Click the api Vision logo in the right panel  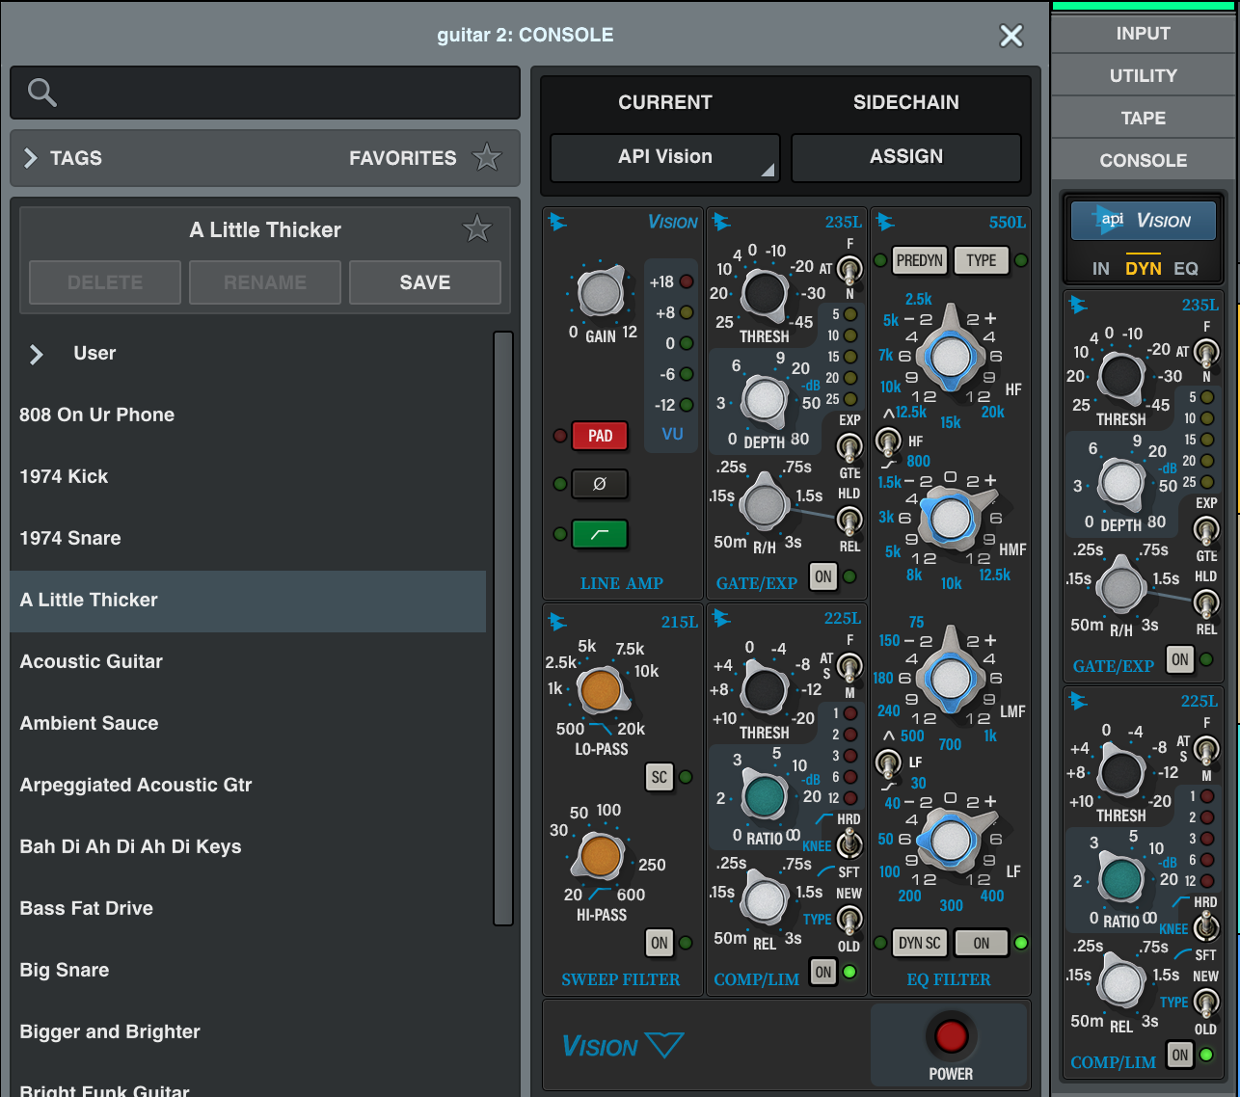coord(1143,220)
